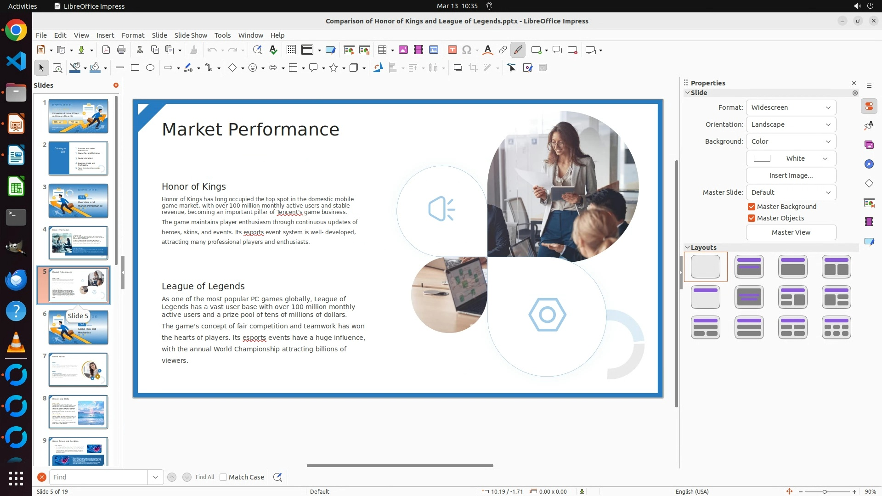This screenshot has height=496, width=882.
Task: Open the Slide Show menu
Action: pyautogui.click(x=191, y=35)
